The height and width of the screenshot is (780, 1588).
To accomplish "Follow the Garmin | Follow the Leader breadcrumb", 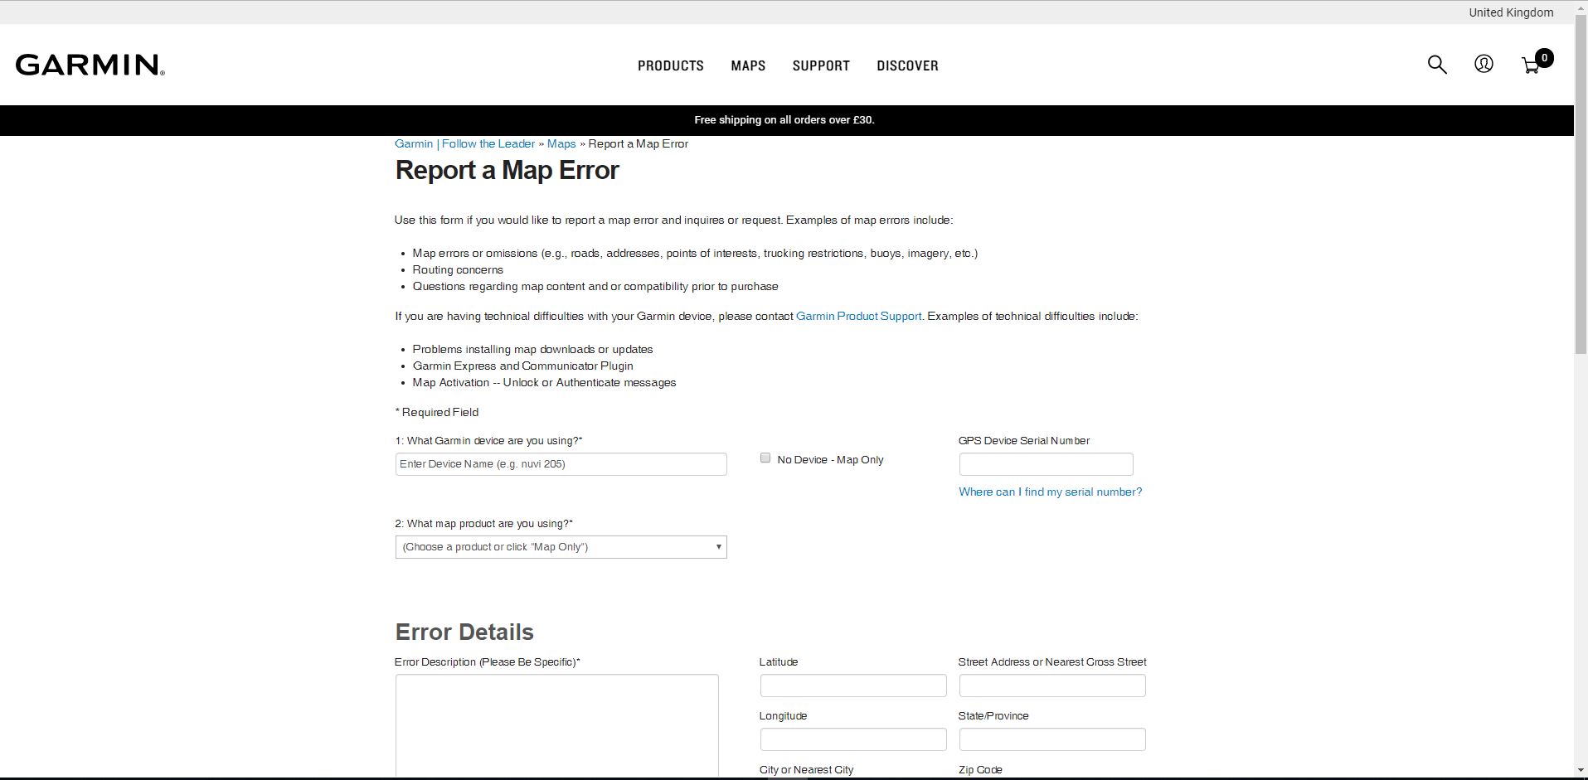I will tap(464, 143).
